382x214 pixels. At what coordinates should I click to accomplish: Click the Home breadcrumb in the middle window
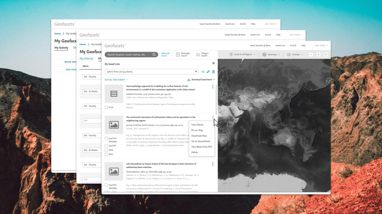click(83, 44)
